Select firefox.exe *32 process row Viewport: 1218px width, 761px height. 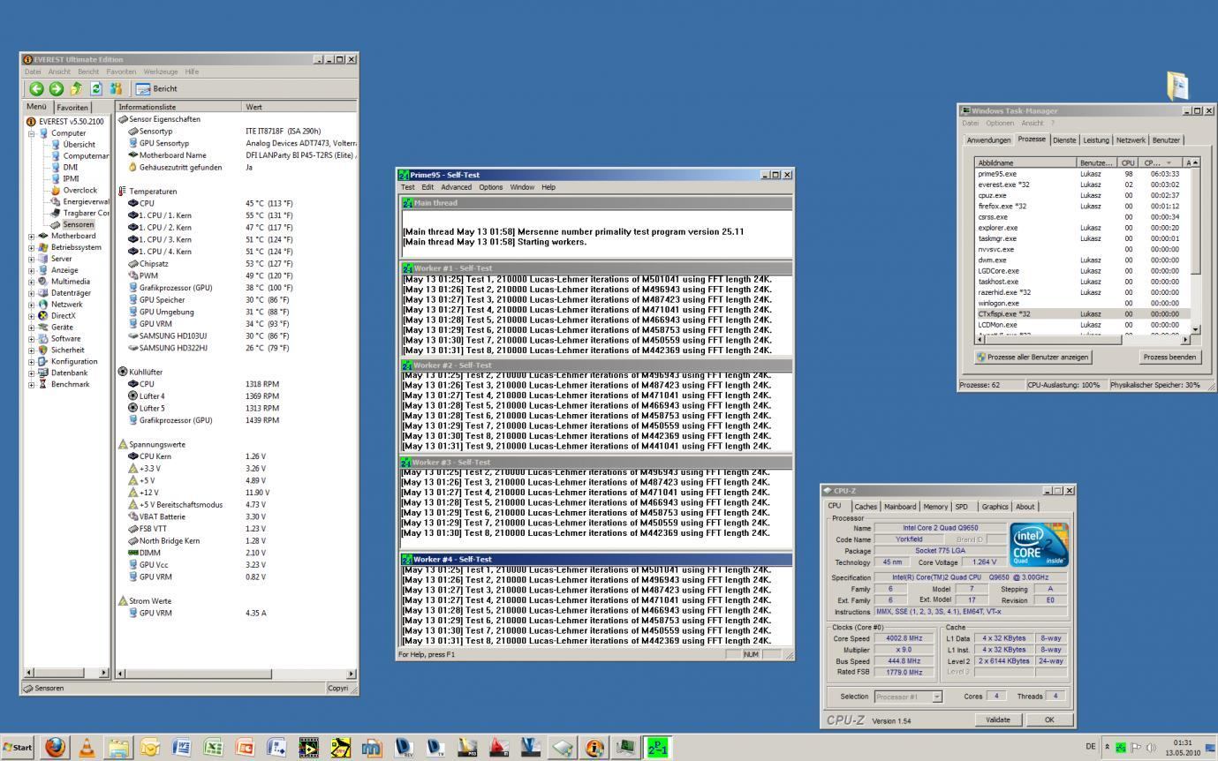point(1083,206)
